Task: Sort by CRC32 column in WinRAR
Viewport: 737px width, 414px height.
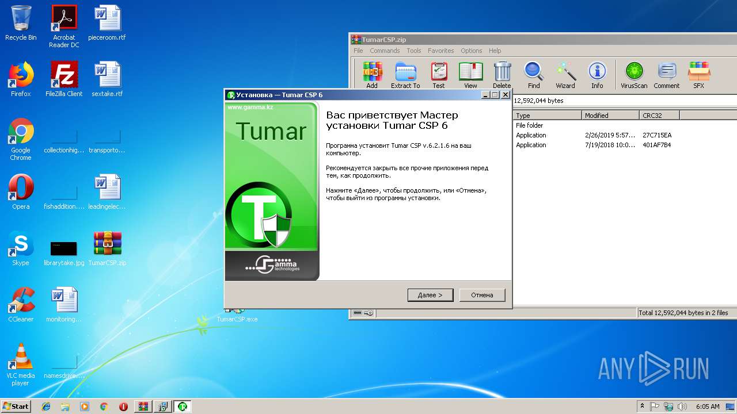Action: (x=659, y=116)
